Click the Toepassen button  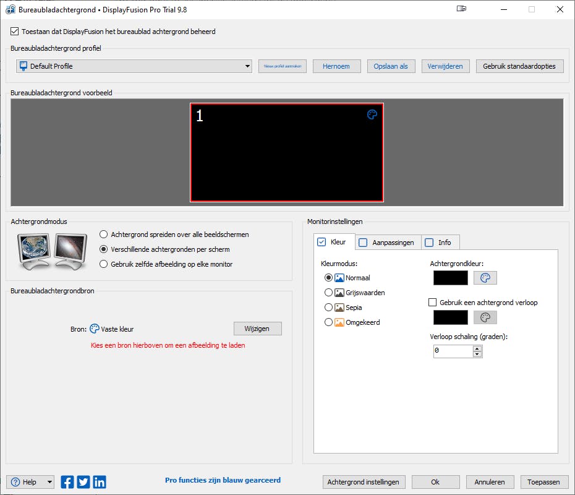click(x=544, y=482)
